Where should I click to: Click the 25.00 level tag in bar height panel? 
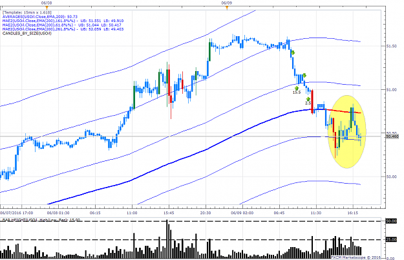(x=391, y=240)
